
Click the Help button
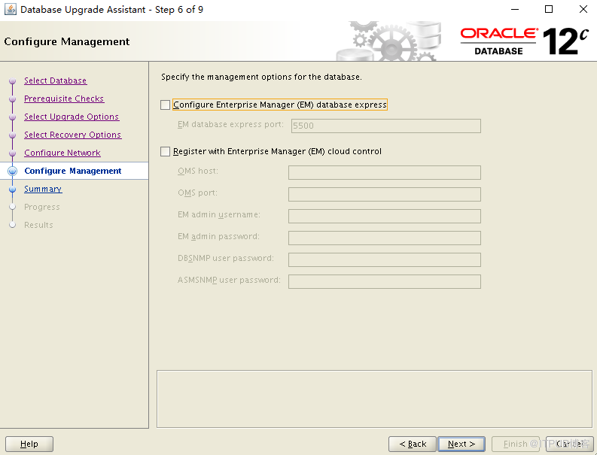[x=29, y=444]
